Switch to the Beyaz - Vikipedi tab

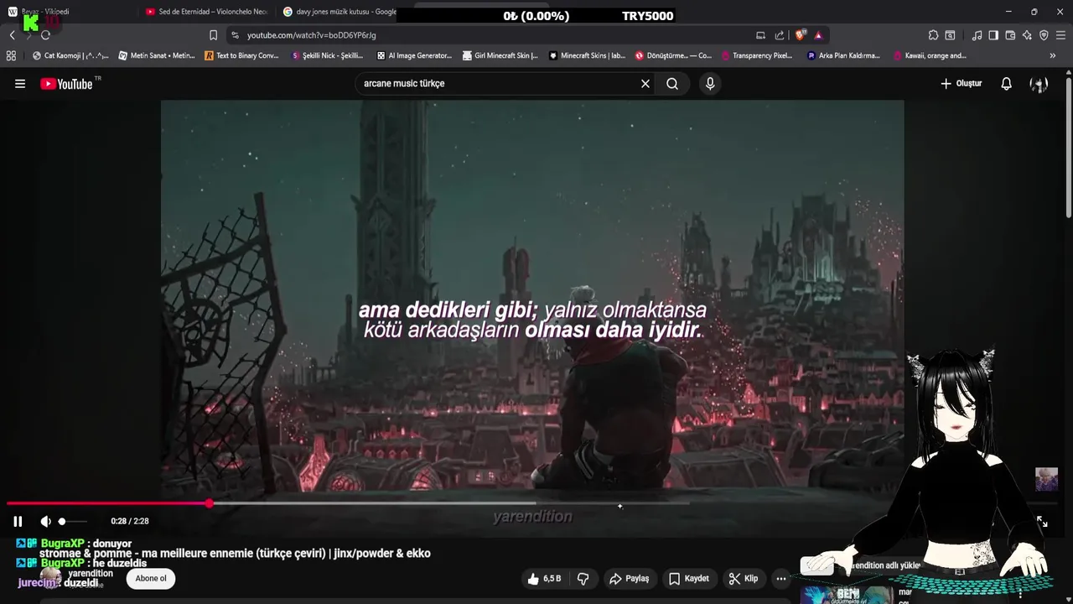click(x=67, y=12)
